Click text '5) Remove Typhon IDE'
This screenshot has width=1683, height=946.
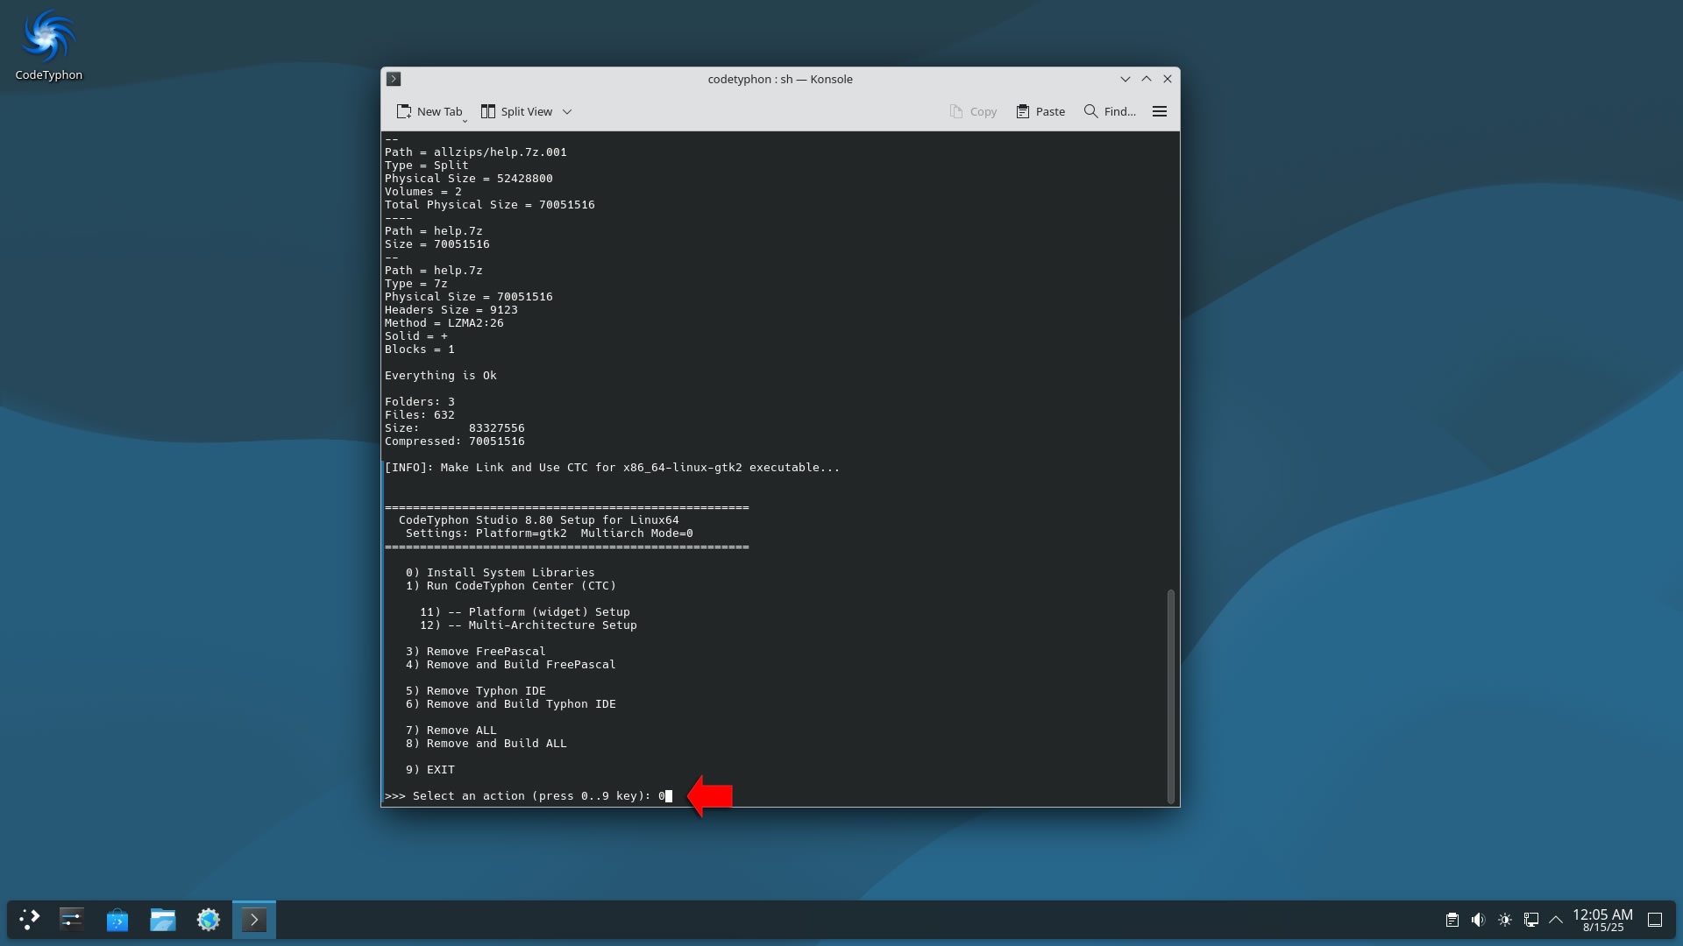click(x=475, y=691)
